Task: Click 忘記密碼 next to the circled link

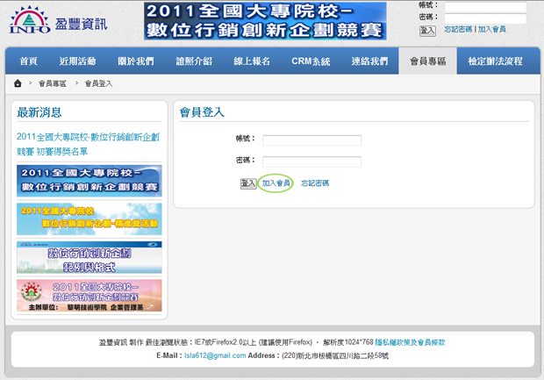Action: [x=315, y=183]
